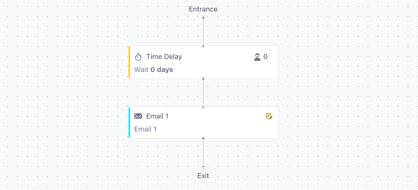Image resolution: width=418 pixels, height=190 pixels.
Task: Click the arrowhead pointing into Time Delay
Action: tap(203, 47)
